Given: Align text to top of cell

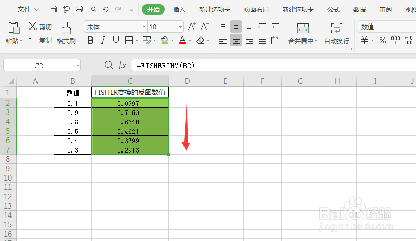Looking at the screenshot, I should click(223, 27).
